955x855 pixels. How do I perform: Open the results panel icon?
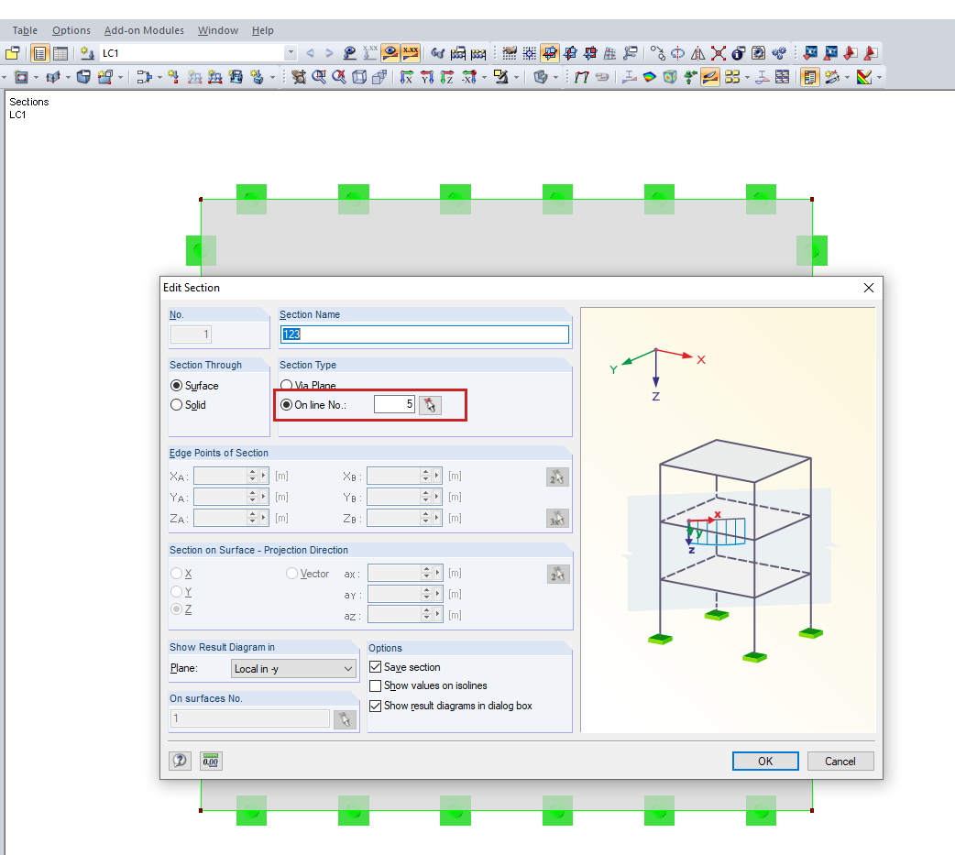(809, 77)
